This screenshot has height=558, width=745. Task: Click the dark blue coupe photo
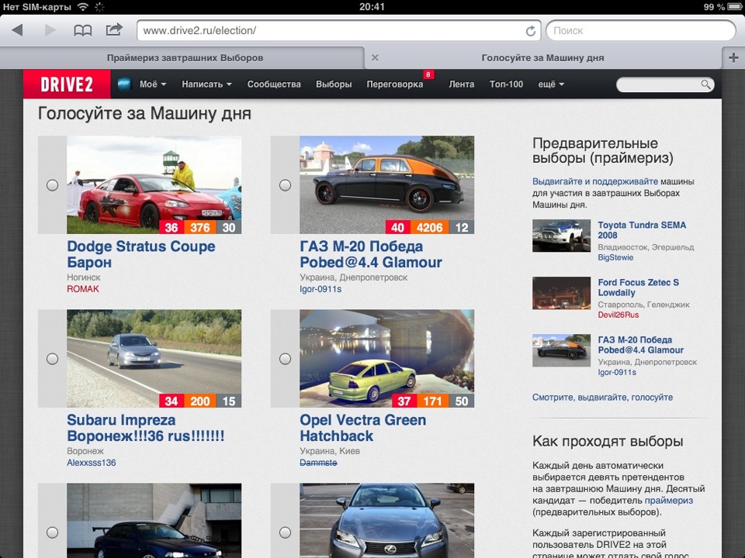(x=154, y=521)
